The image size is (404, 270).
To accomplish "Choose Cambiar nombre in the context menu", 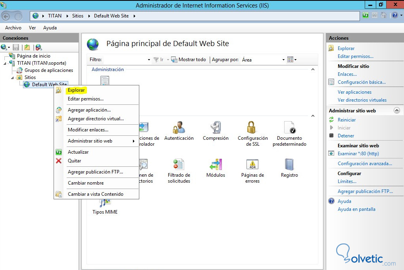I will point(86,183).
